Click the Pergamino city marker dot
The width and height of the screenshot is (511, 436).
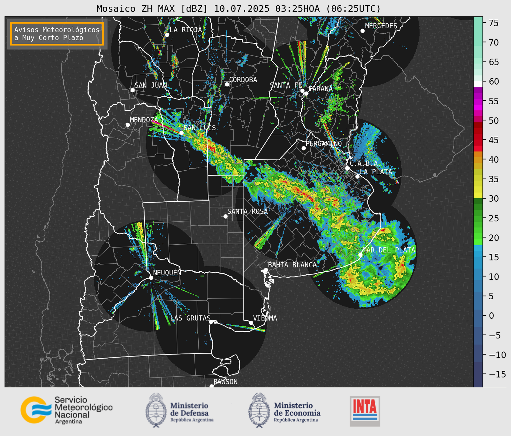tap(304, 148)
